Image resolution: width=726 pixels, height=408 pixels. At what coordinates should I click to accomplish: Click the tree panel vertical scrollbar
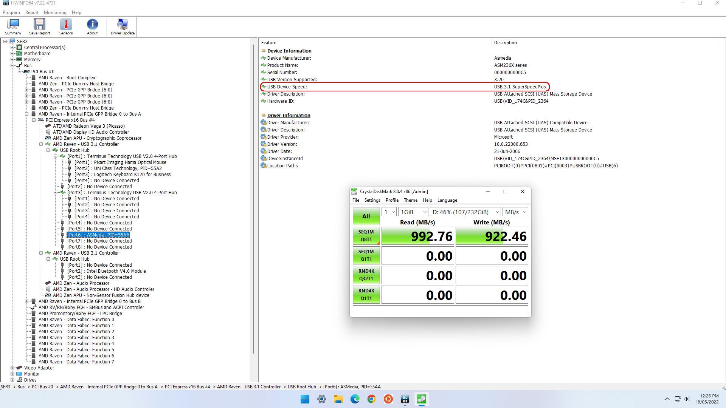tap(253, 198)
